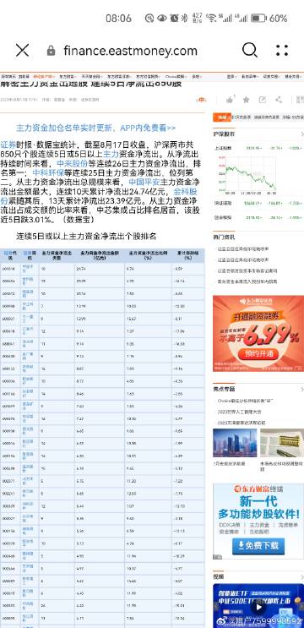Click the 证券简称 column header link
304x628 pixels.
(x=30, y=255)
